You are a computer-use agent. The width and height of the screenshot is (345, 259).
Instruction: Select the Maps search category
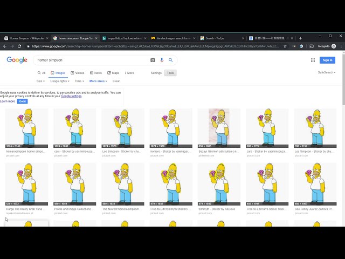(x=113, y=73)
